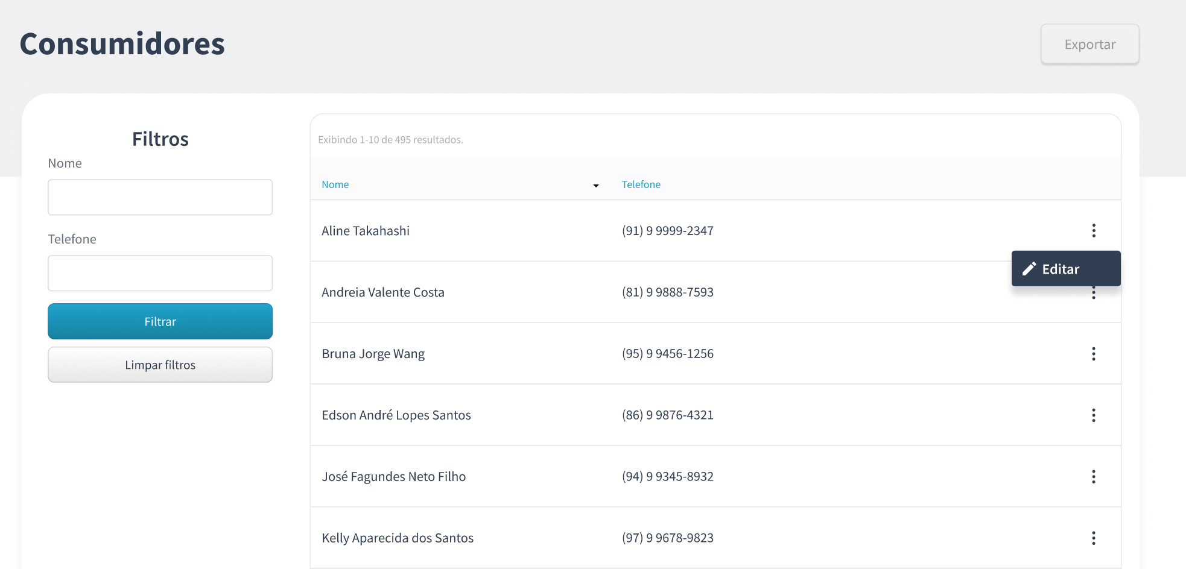Click the pencil icon in the Editar popup
Viewport: 1186px width, 569px height.
pos(1029,269)
